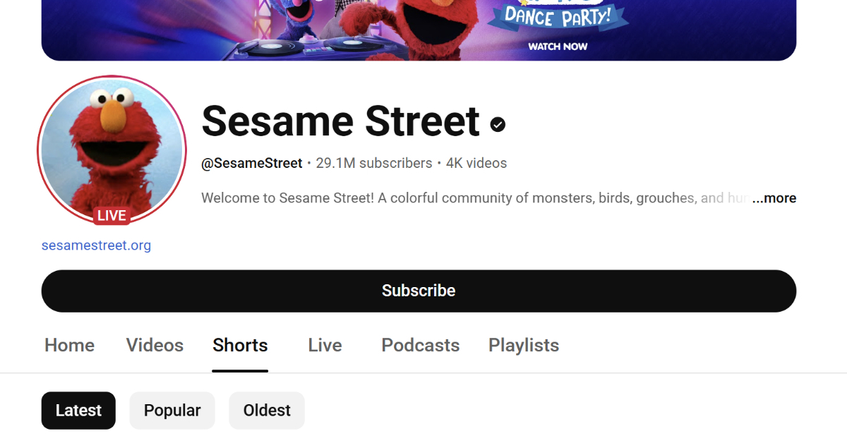This screenshot has height=443, width=847.
Task: Open the sesamestreet.org link
Action: pyautogui.click(x=96, y=245)
